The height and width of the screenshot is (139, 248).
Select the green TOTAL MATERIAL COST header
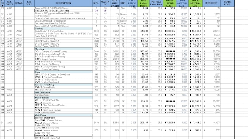(x=195, y=3)
